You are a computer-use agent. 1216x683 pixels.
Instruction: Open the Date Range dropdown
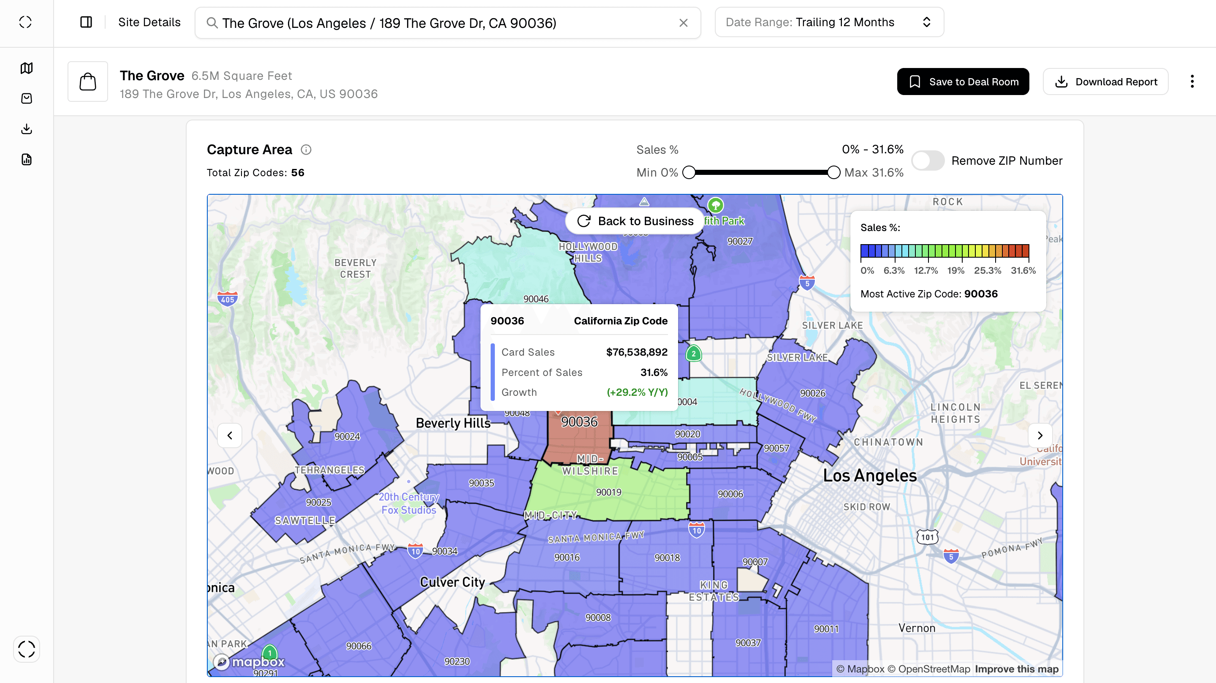[829, 22]
